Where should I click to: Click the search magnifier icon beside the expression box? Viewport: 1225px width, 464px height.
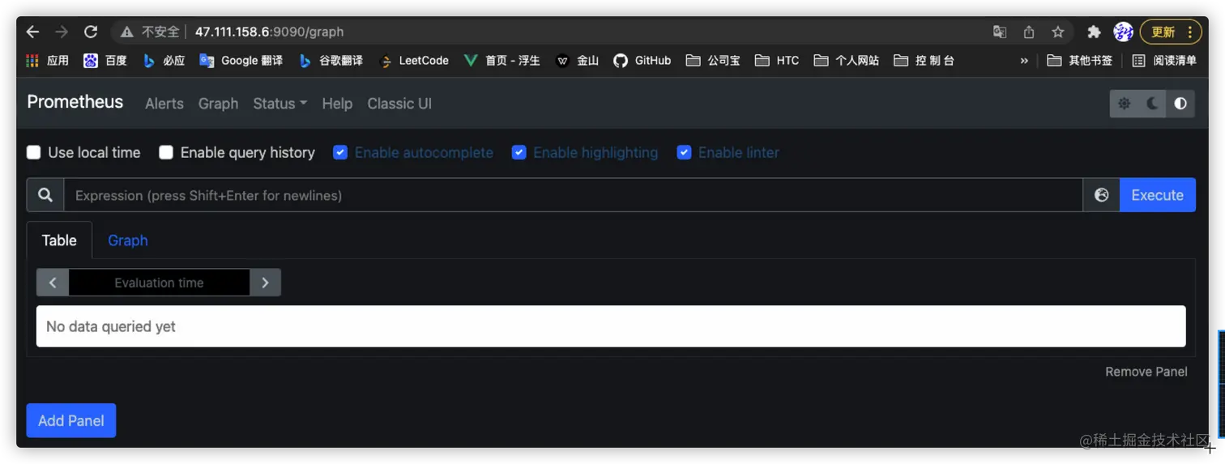pyautogui.click(x=45, y=195)
